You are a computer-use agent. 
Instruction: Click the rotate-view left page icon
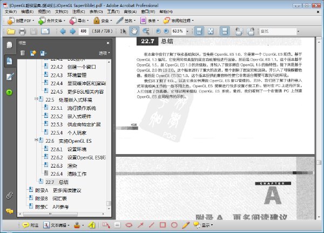tap(239, 31)
